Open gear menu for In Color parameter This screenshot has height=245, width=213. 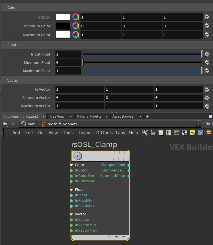coord(207,17)
